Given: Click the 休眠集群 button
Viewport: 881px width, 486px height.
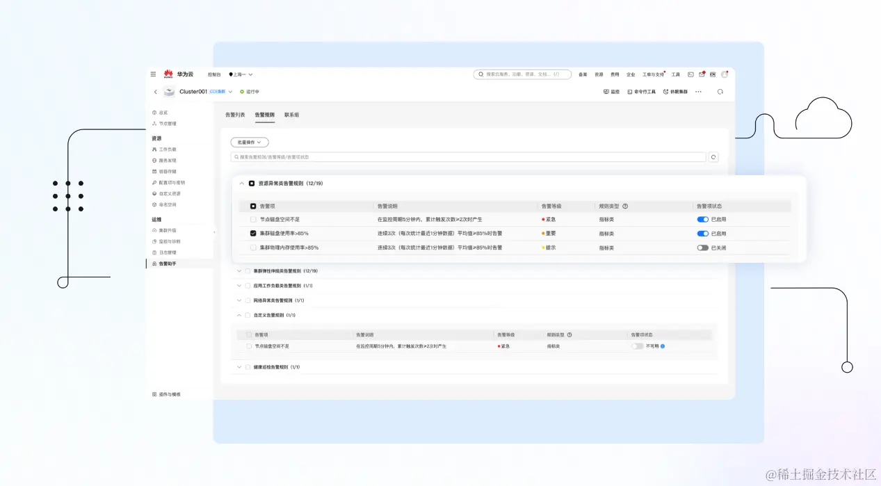Looking at the screenshot, I should (x=675, y=92).
